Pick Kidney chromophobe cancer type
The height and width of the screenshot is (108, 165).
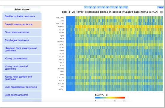point(22,59)
